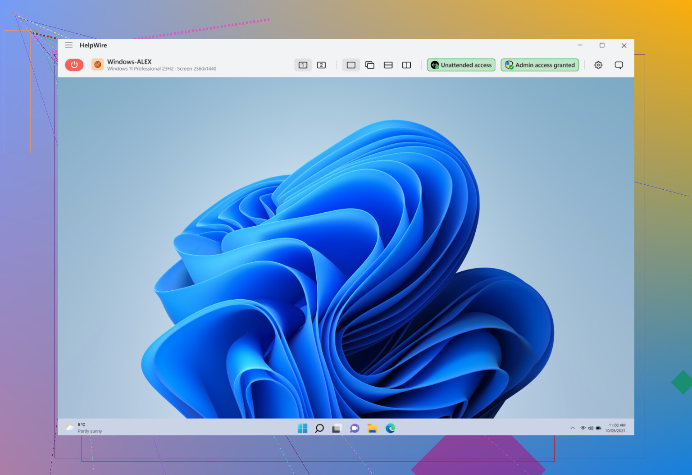The image size is (692, 475).
Task: Click the red disconnect power button
Action: (x=74, y=65)
